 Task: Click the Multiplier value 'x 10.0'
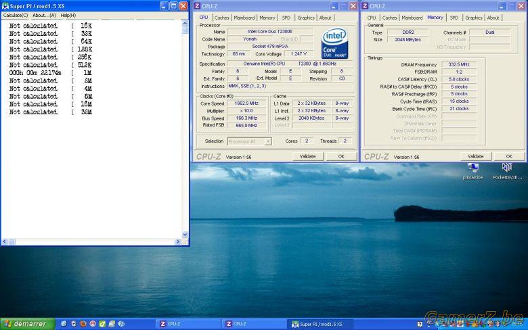point(246,111)
